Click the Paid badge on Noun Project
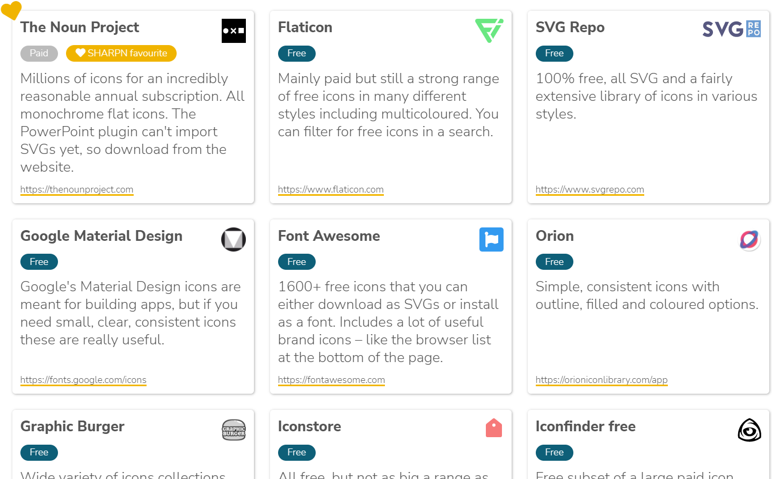The height and width of the screenshot is (479, 772). tap(39, 53)
